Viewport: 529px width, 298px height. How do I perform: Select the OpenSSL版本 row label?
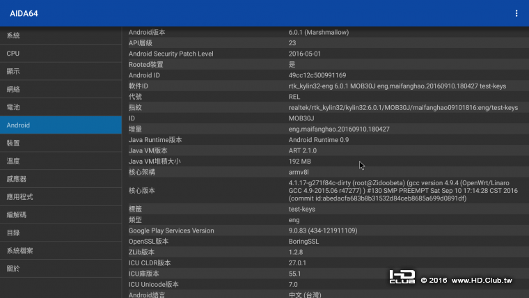pos(148,242)
